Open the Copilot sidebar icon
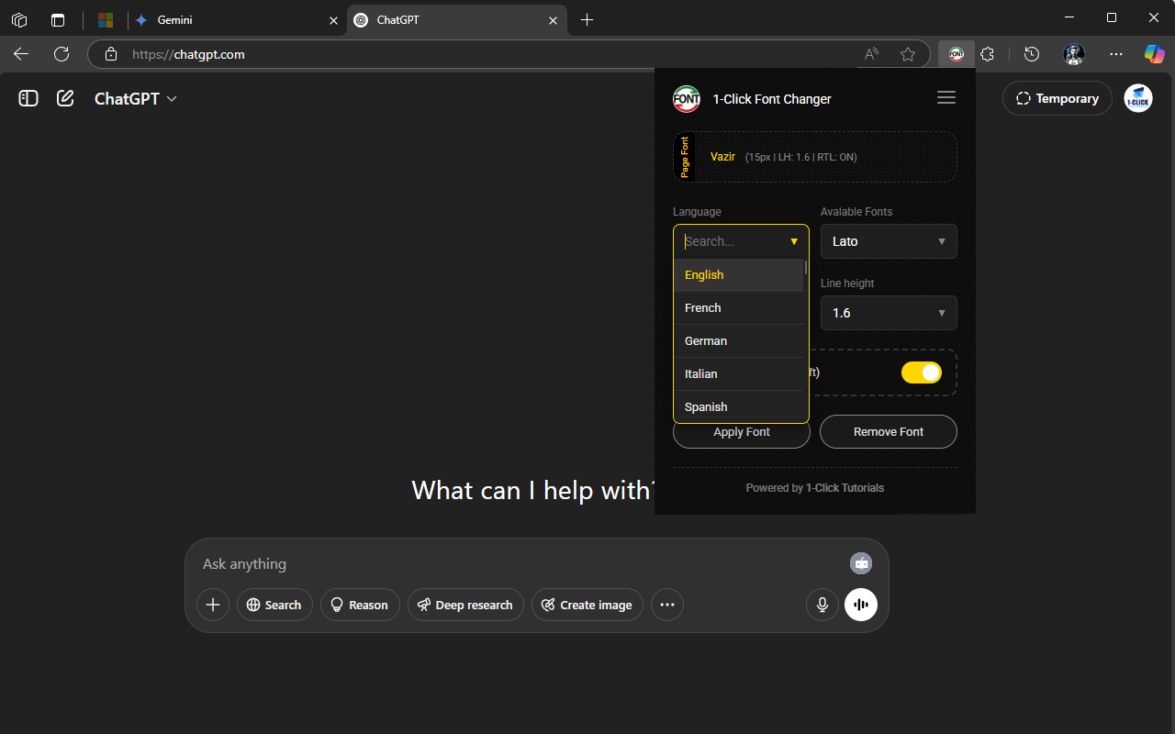1175x734 pixels. click(x=1154, y=54)
